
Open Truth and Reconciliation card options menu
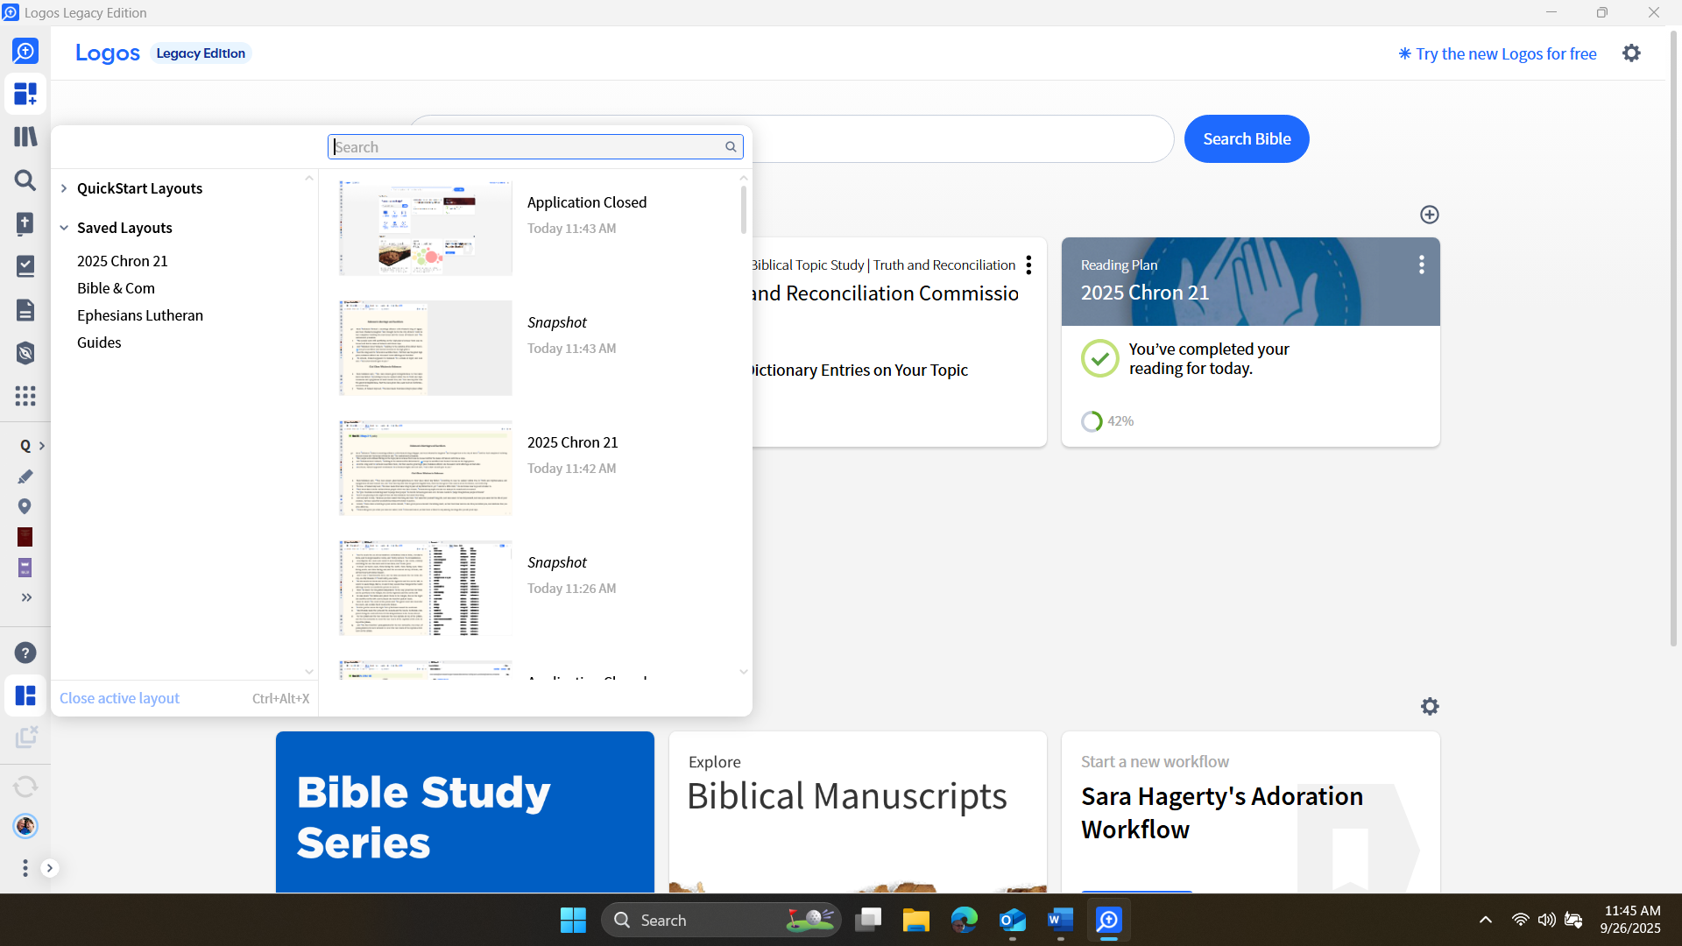click(1028, 265)
